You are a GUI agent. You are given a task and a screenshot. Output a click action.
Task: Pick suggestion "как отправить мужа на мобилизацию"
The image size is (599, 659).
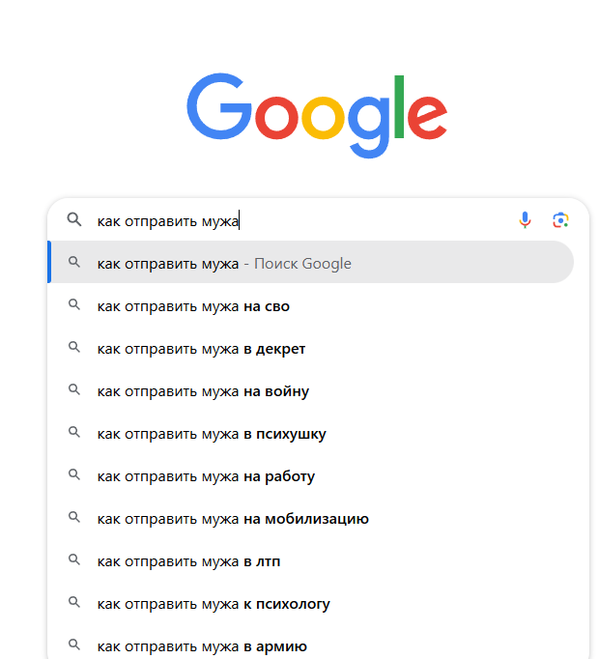pyautogui.click(x=233, y=519)
